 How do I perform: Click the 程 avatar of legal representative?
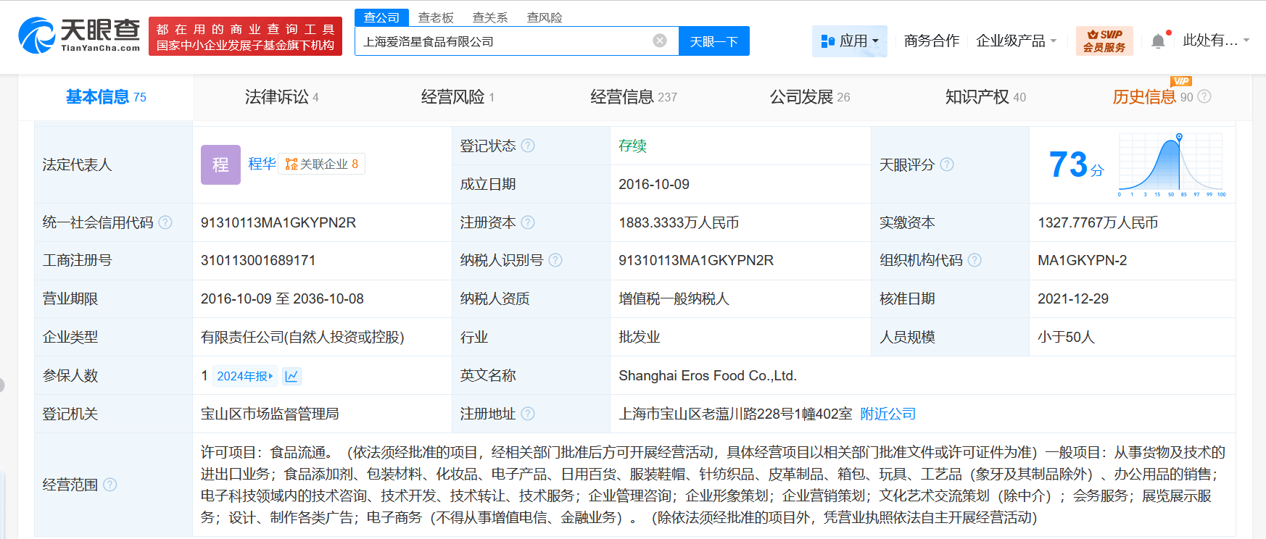[220, 164]
